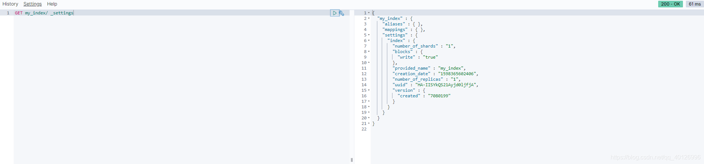Screen dimensions: 704x164
Task: Click the 200 - OK status badge
Action: (x=670, y=4)
